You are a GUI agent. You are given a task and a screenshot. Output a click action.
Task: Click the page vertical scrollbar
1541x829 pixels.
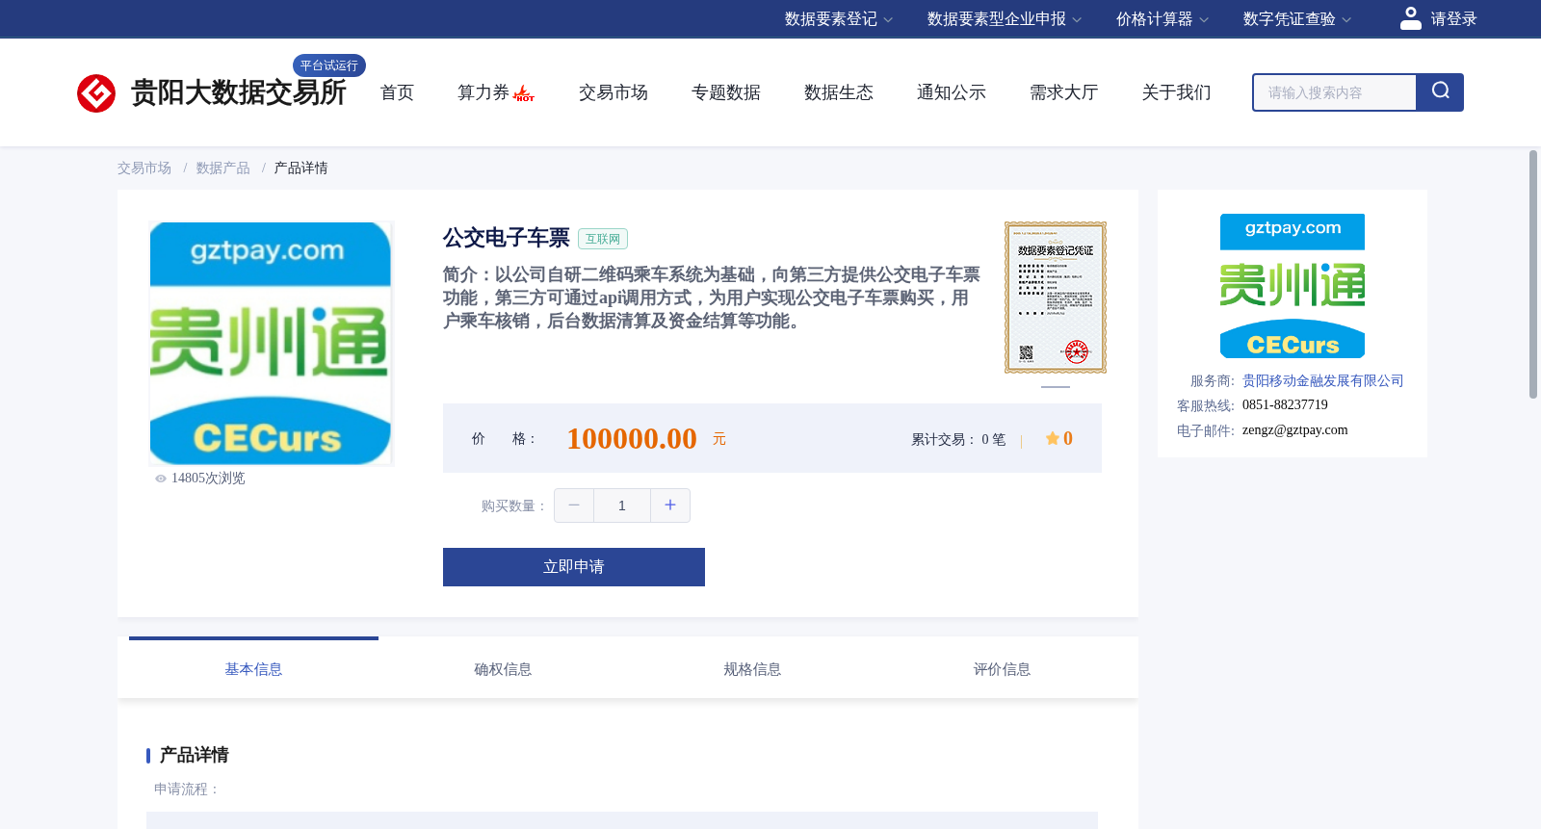[x=1533, y=274]
